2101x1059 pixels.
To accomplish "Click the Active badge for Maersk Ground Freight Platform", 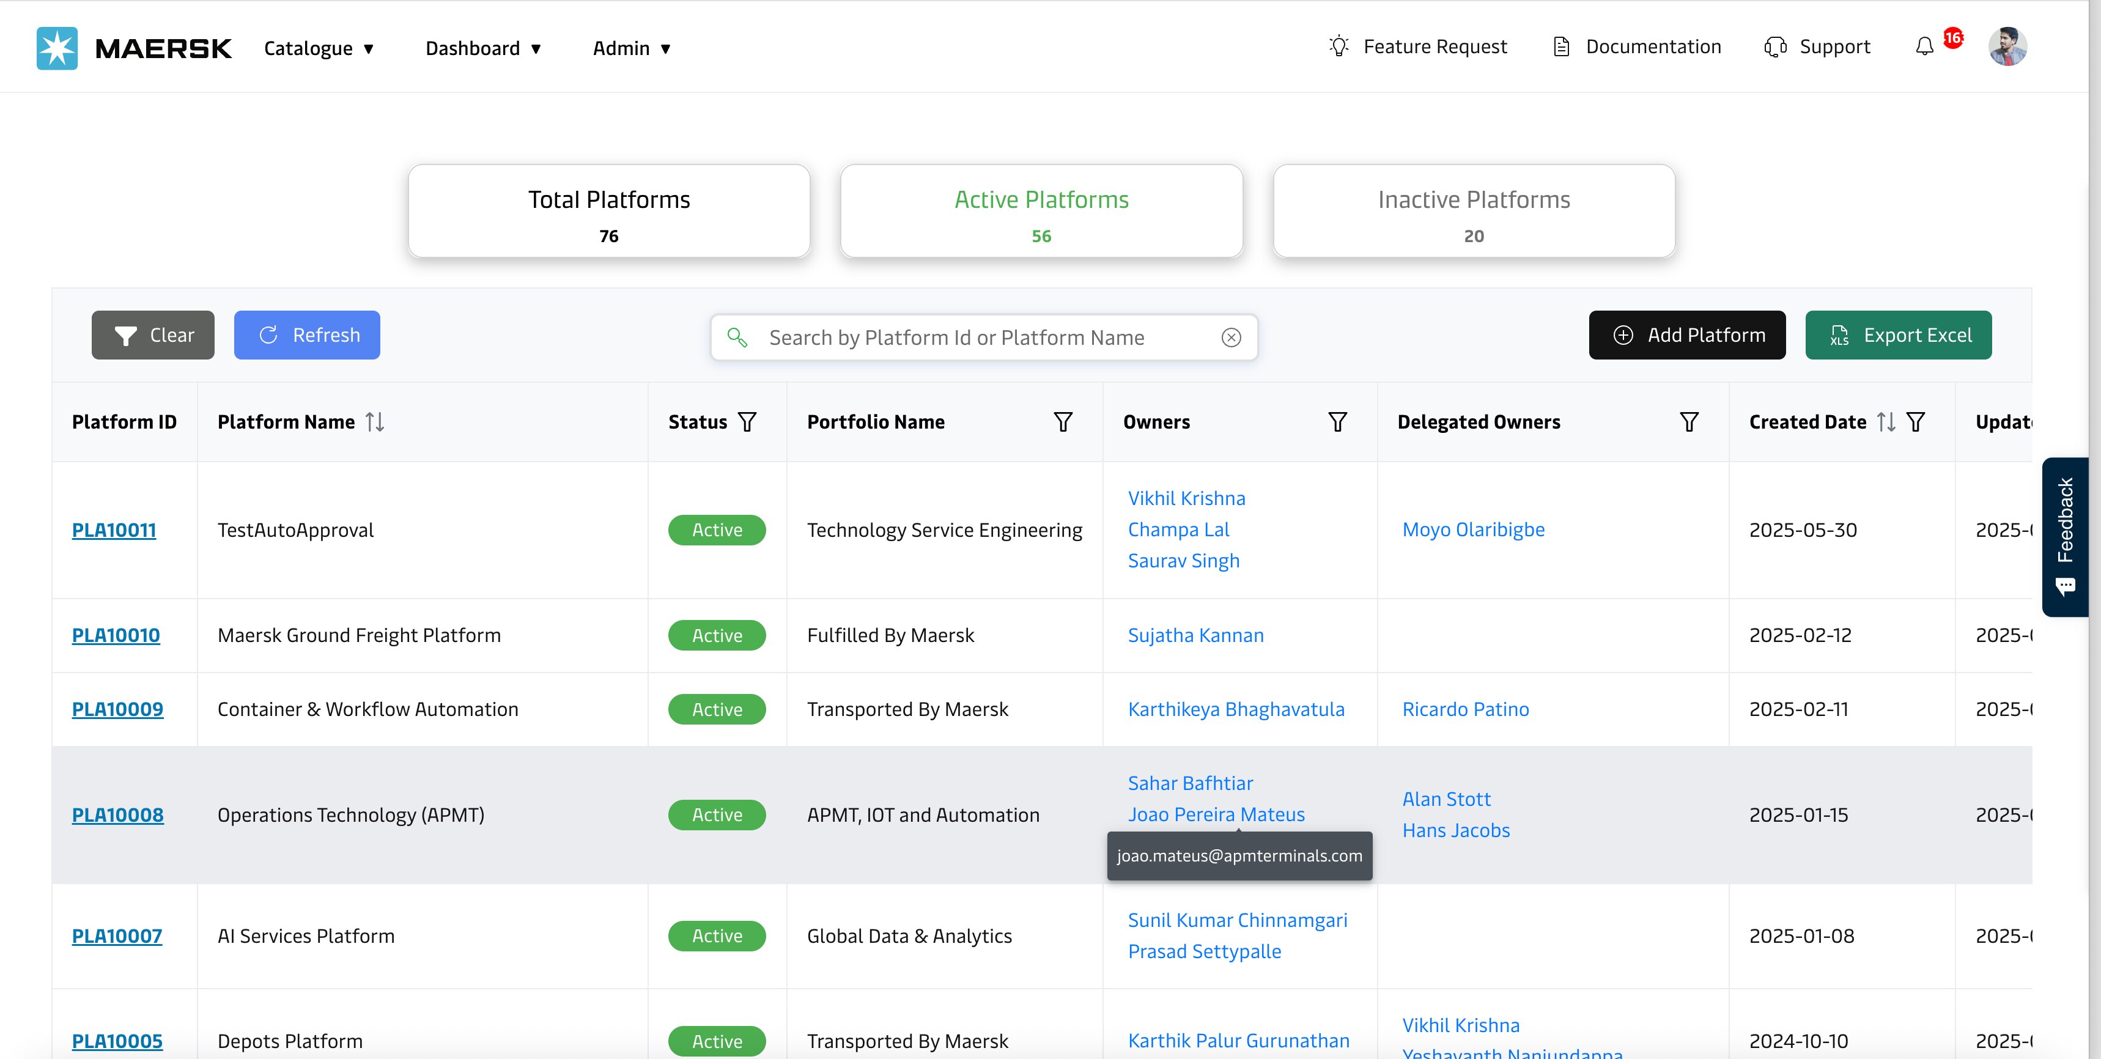I will [717, 635].
